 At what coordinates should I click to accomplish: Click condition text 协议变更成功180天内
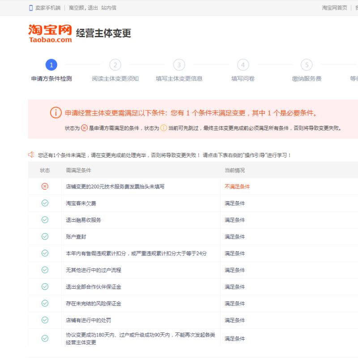tap(141, 338)
